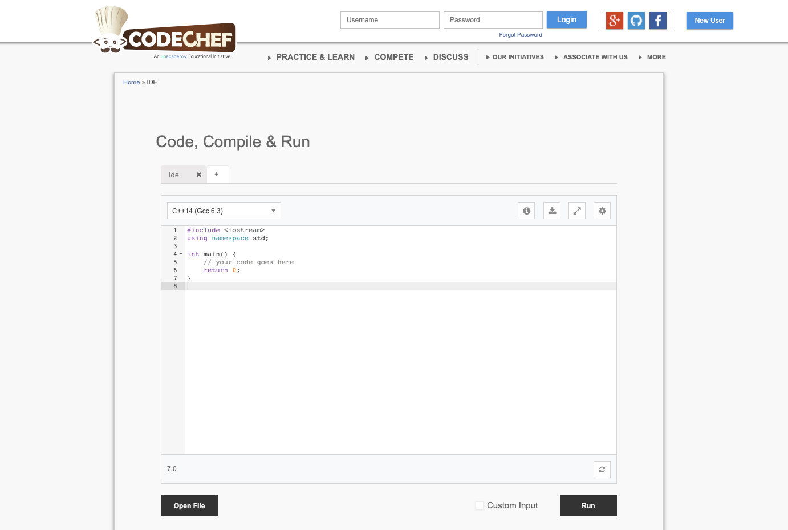Open the PRACTICE & LEARN menu
Screen dimensions: 788x530
pyautogui.click(x=315, y=57)
